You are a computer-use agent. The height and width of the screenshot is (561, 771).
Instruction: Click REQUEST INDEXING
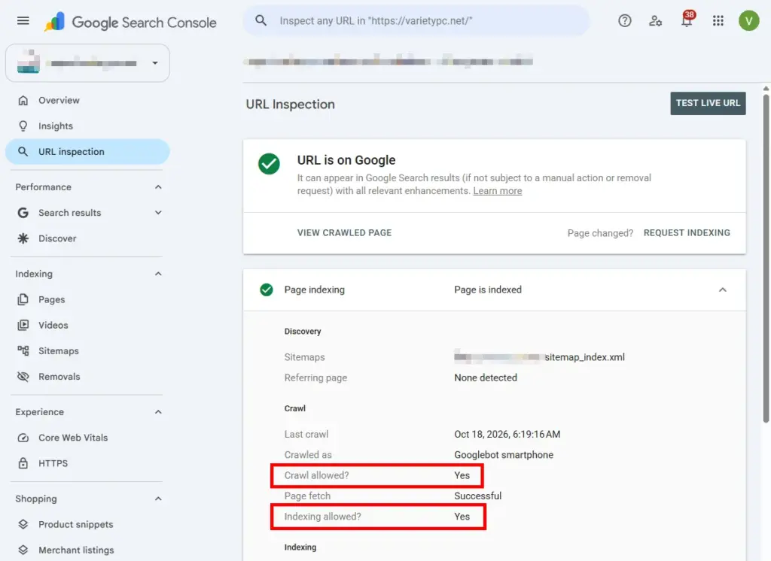point(687,233)
